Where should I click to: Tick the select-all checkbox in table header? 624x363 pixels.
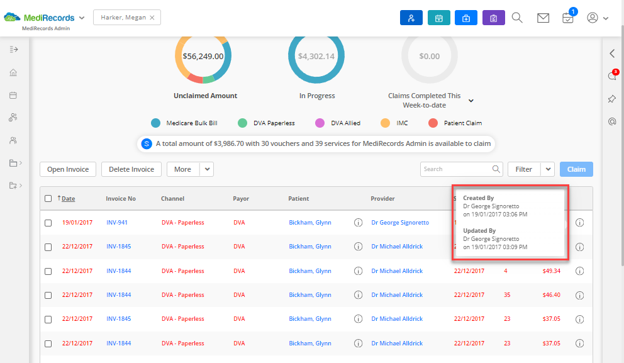point(48,199)
